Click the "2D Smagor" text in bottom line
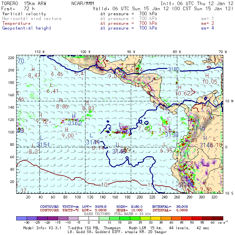This screenshot has height=235, width=235. 158,232
